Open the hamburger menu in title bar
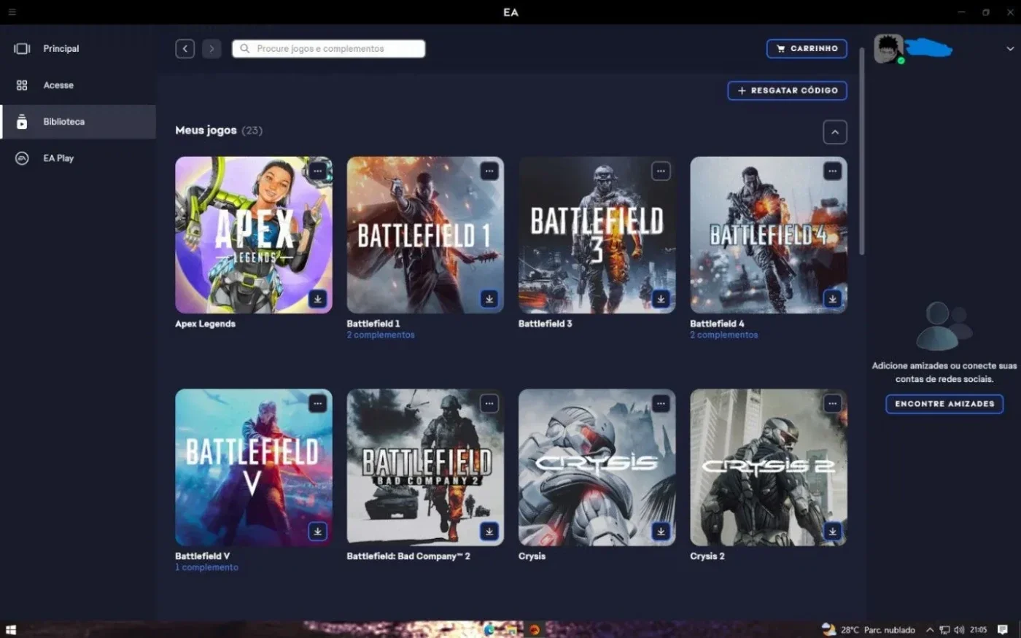Viewport: 1021px width, 638px height. [x=12, y=12]
